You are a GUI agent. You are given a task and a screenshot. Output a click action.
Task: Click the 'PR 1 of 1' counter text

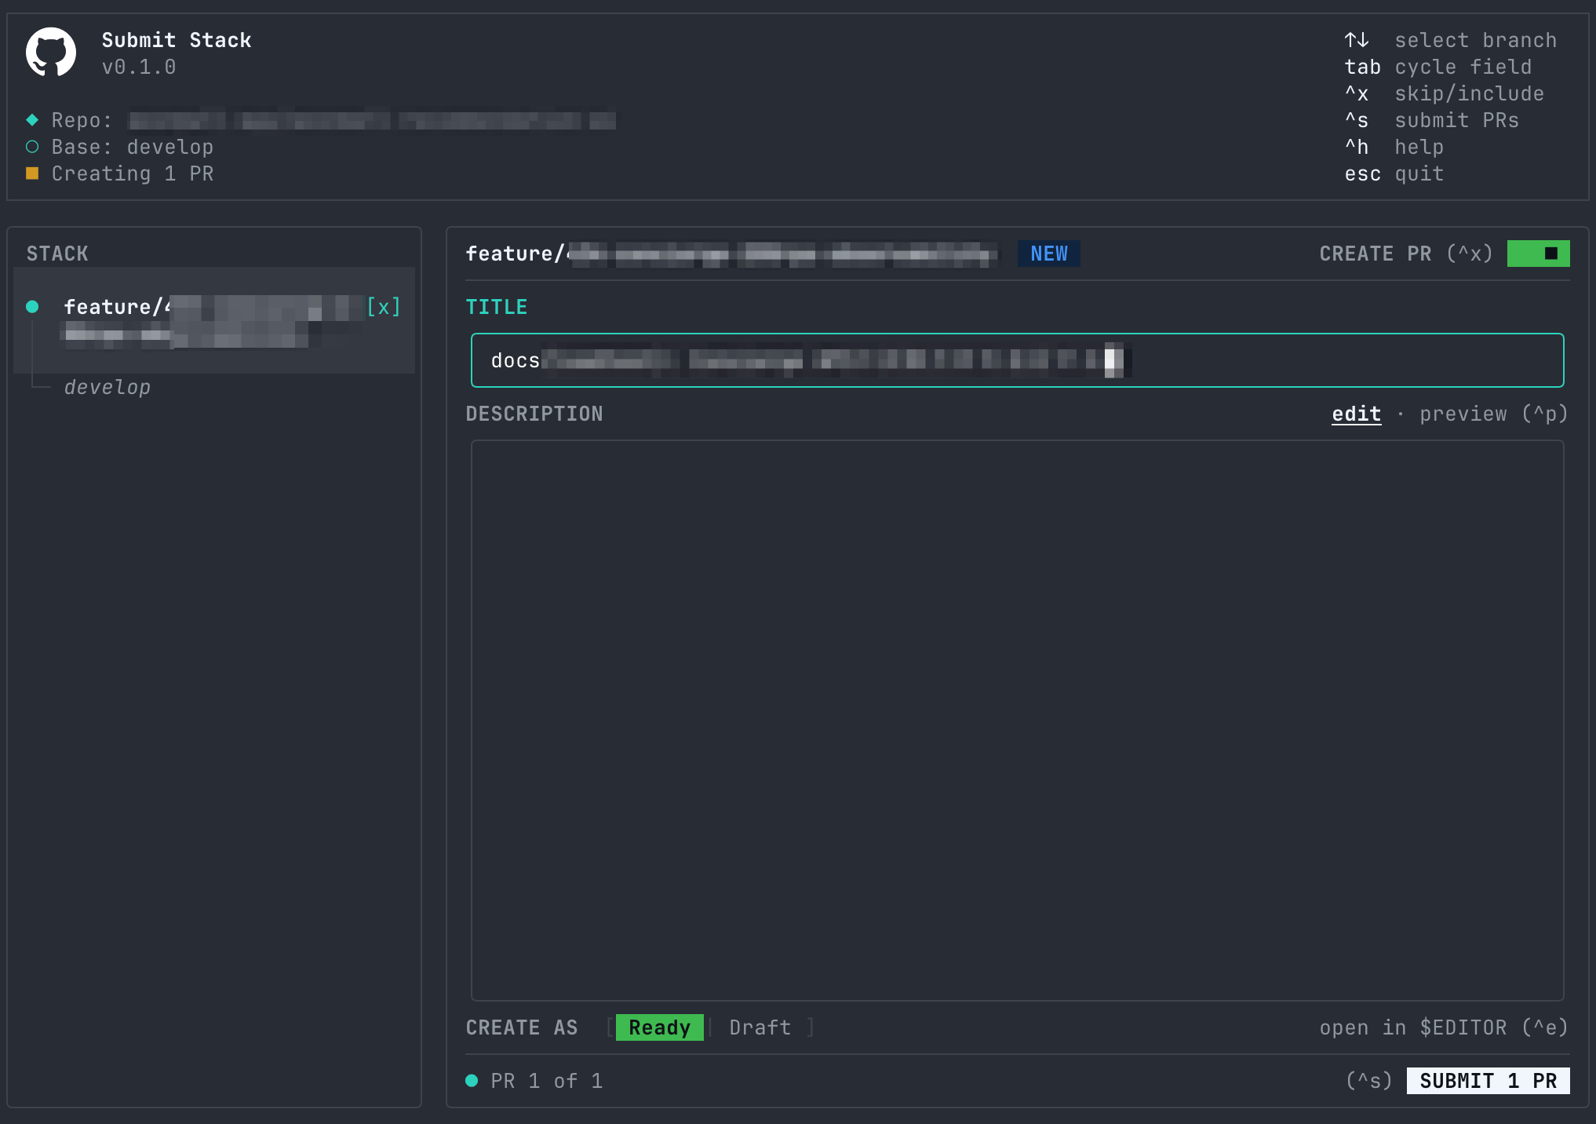coord(547,1081)
